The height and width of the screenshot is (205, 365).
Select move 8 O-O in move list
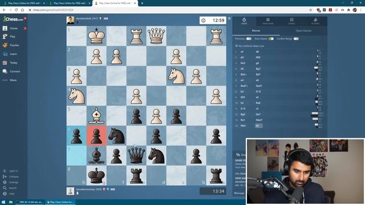tap(258, 92)
